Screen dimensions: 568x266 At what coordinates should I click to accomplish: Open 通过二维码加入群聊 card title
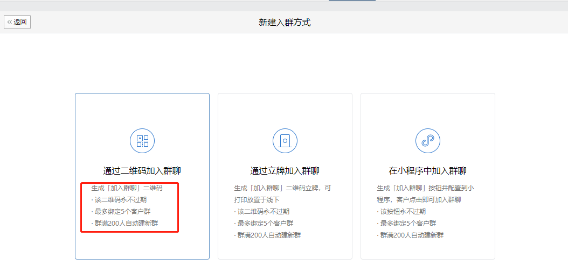click(142, 171)
